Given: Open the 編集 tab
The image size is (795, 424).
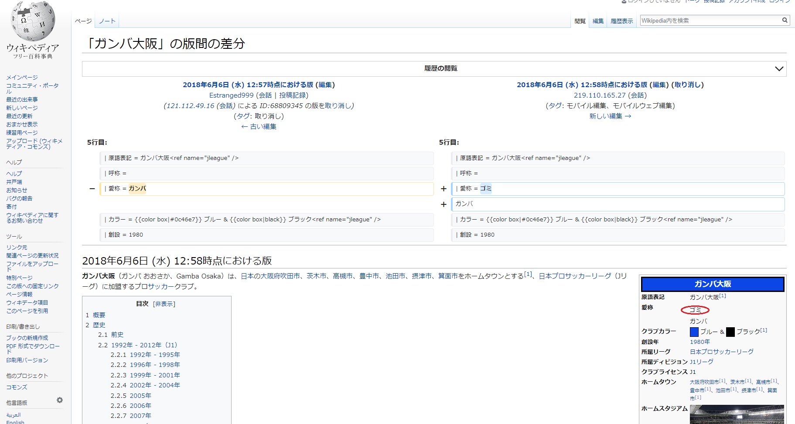Looking at the screenshot, I should point(598,21).
